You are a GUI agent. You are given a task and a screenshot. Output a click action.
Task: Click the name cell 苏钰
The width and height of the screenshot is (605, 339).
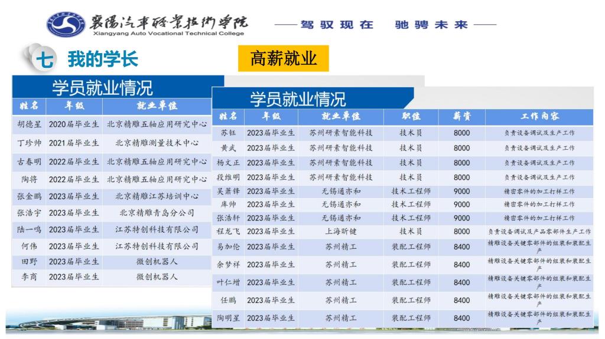click(228, 133)
